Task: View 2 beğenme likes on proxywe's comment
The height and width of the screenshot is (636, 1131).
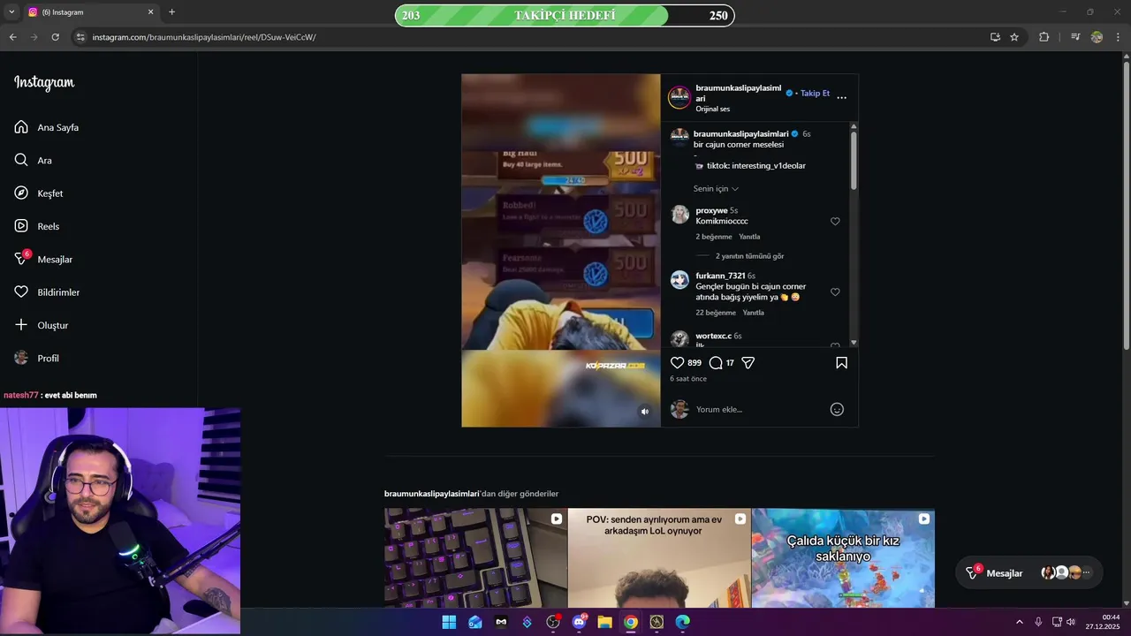Action: point(714,237)
